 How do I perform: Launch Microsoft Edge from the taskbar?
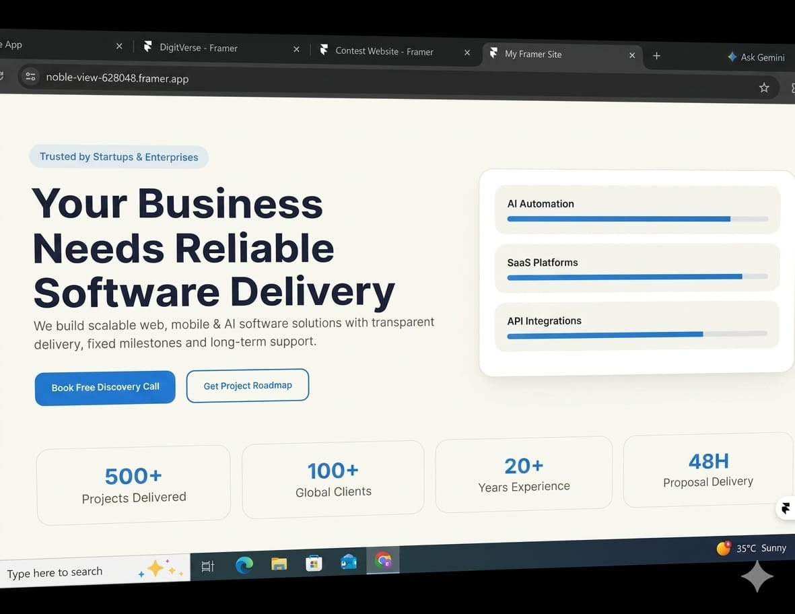tap(244, 564)
